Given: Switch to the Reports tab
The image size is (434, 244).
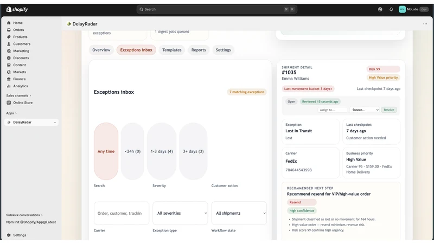Looking at the screenshot, I should coord(199,50).
